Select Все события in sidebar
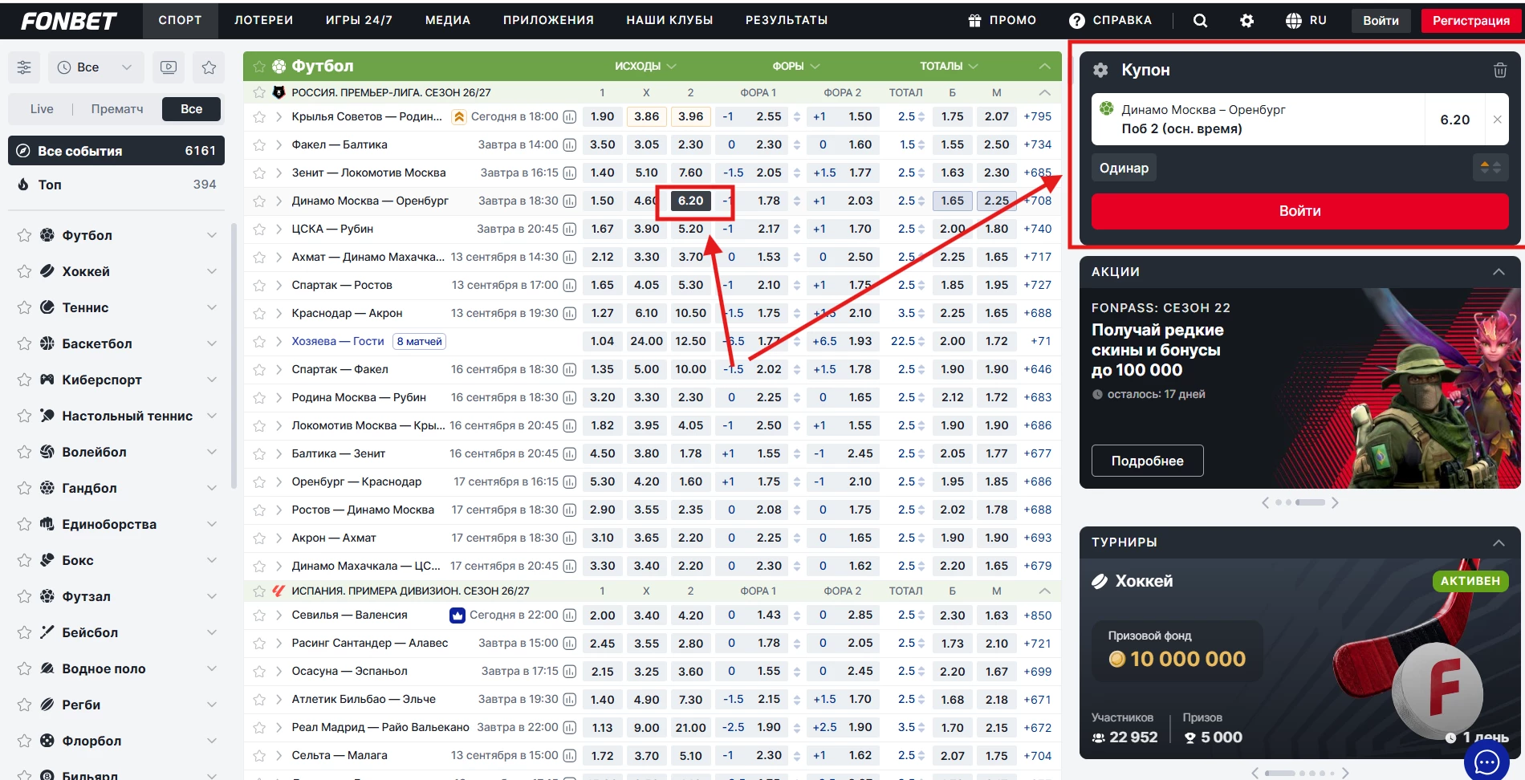 tap(116, 151)
